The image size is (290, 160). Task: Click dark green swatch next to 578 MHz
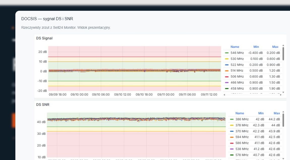coord(232,155)
